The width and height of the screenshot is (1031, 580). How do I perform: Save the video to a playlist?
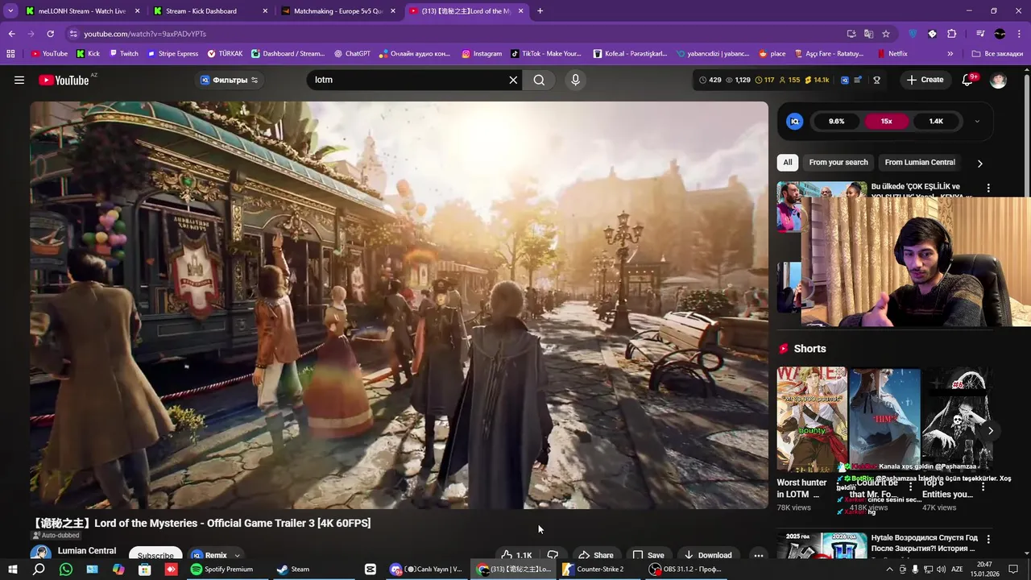coord(648,555)
